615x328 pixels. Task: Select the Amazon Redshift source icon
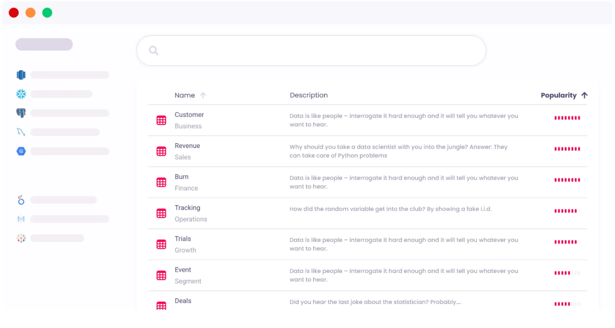(21, 75)
